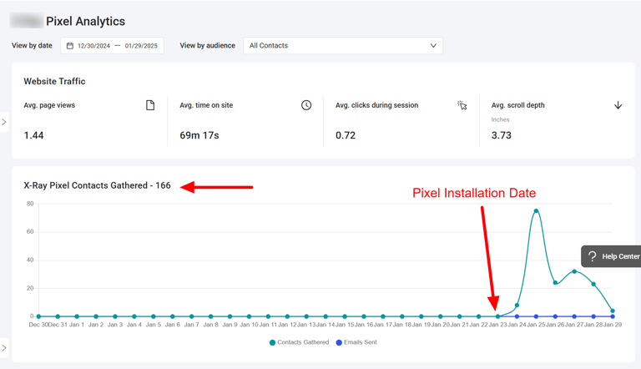This screenshot has width=641, height=369.
Task: Toggle the Contacts Gathered legend item
Action: 300,342
